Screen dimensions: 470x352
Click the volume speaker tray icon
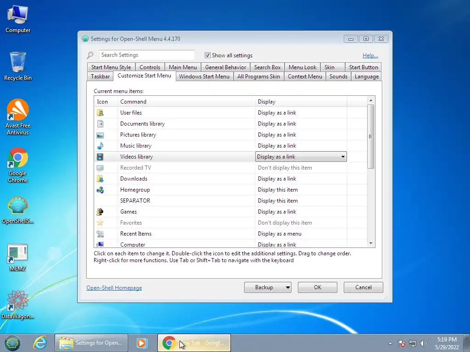point(424,343)
